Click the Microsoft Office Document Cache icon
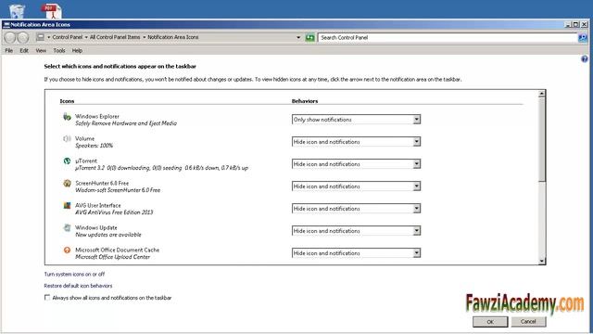This screenshot has height=334, width=593. (67, 250)
